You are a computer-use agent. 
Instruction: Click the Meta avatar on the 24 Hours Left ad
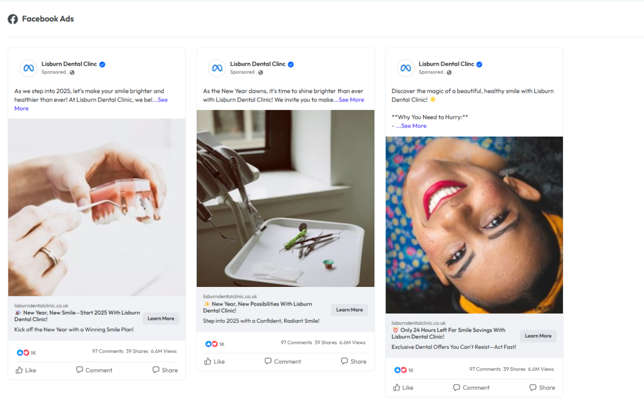coord(406,68)
